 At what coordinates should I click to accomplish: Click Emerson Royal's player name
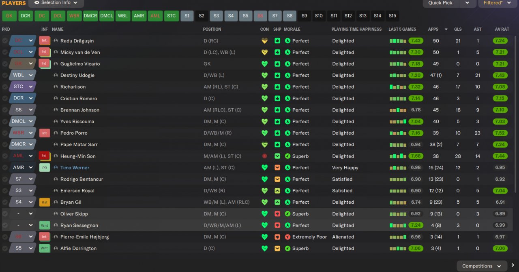point(77,191)
